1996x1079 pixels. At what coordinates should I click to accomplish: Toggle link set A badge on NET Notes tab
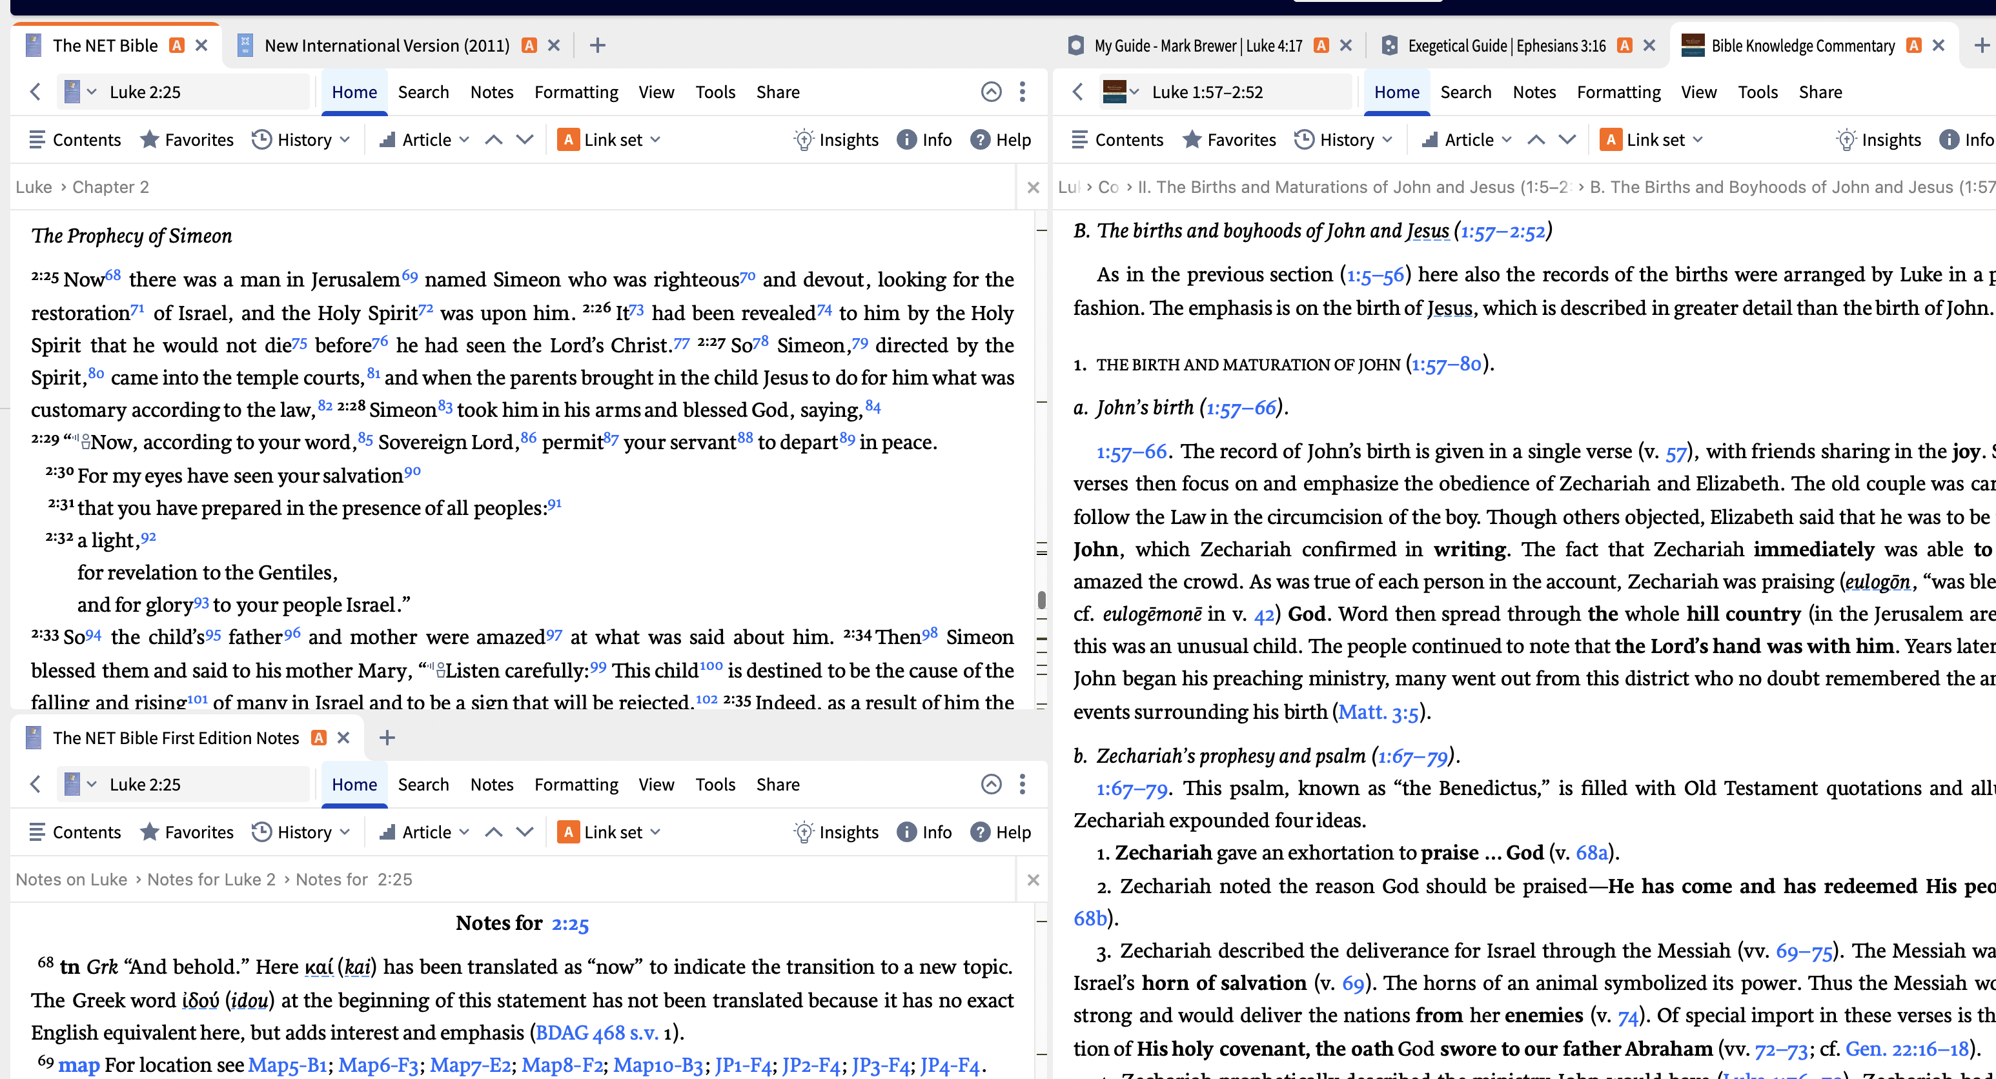click(318, 738)
